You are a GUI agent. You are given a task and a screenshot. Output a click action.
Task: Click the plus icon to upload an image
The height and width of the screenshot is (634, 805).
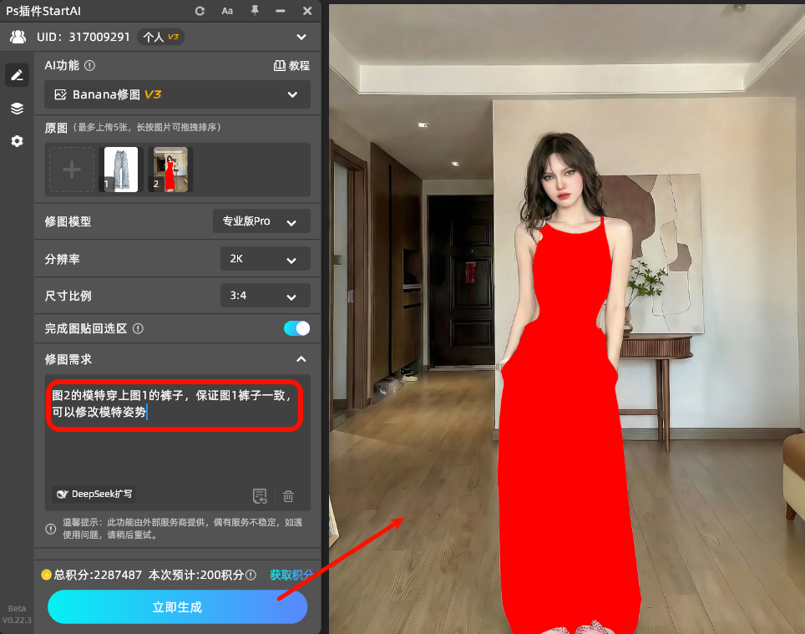coord(71,169)
